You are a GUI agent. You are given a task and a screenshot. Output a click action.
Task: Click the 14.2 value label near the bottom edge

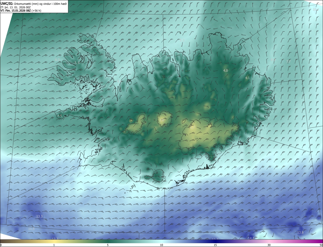(251, 238)
